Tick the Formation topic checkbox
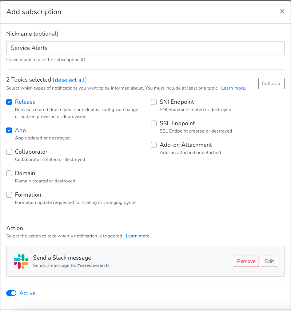The width and height of the screenshot is (291, 311). 9,195
